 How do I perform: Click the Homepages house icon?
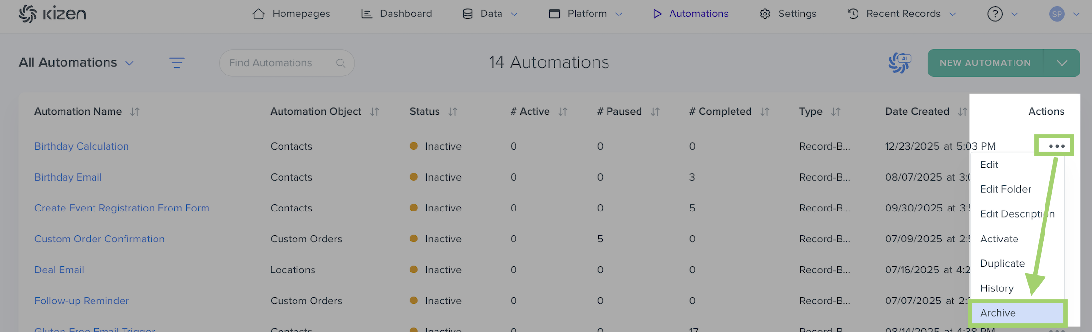(x=259, y=14)
